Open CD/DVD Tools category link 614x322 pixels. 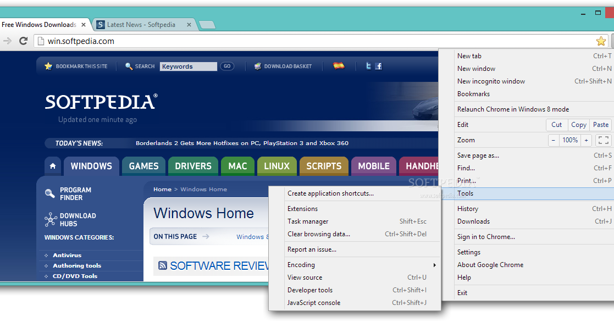(75, 276)
